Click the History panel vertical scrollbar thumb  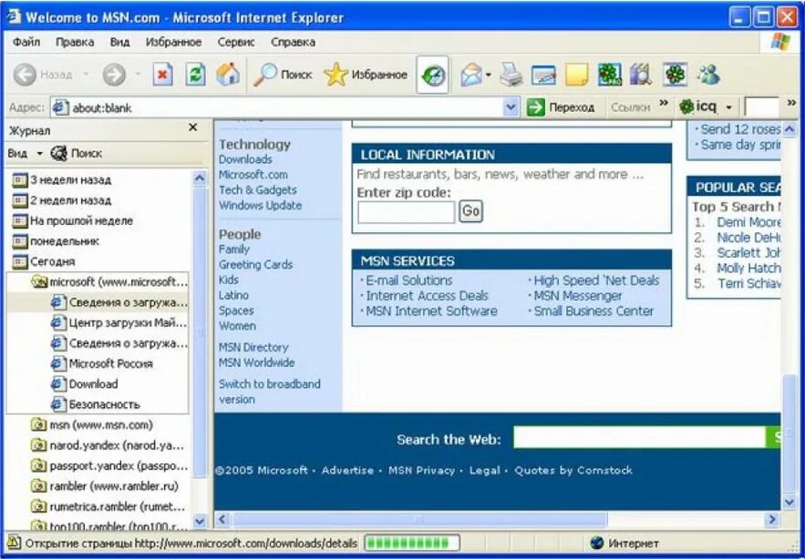(x=200, y=333)
